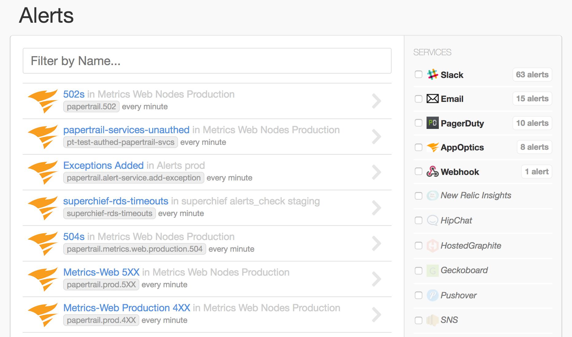Click the HipChat speech bubble icon
This screenshot has width=572, height=337.
(432, 220)
